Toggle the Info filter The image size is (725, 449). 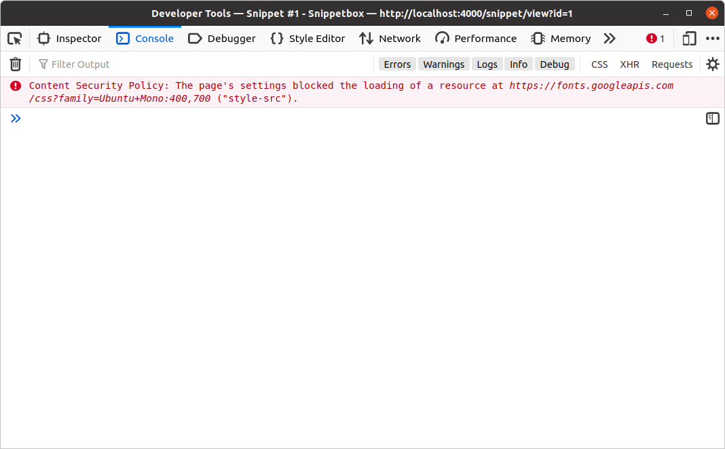[x=518, y=64]
